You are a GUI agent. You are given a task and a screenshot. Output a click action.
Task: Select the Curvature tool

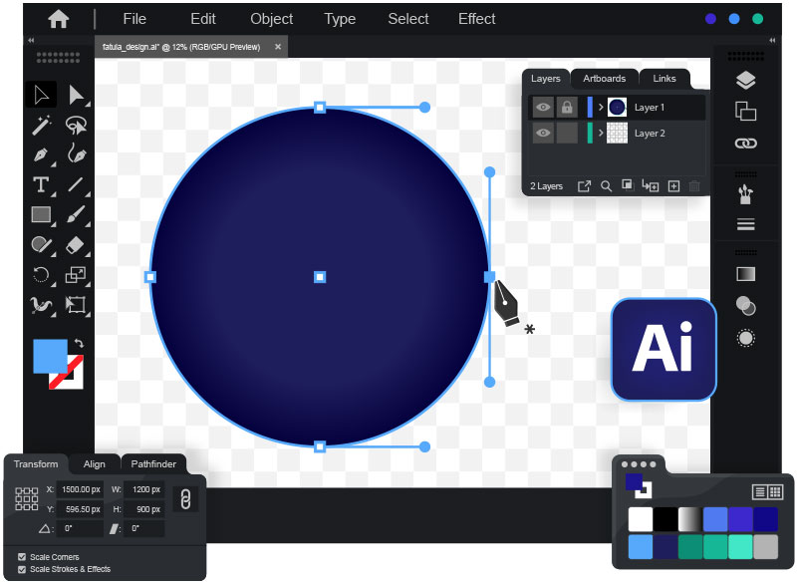coord(76,153)
